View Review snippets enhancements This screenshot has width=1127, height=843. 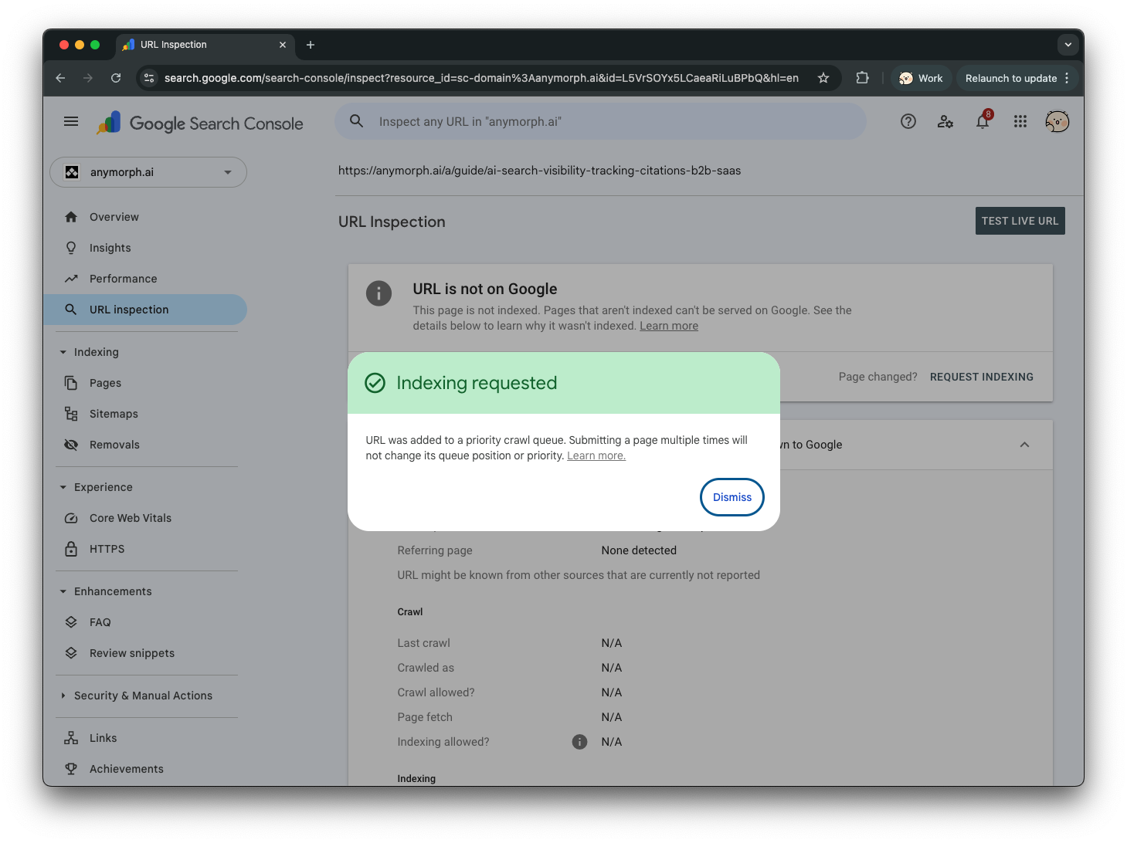(131, 652)
